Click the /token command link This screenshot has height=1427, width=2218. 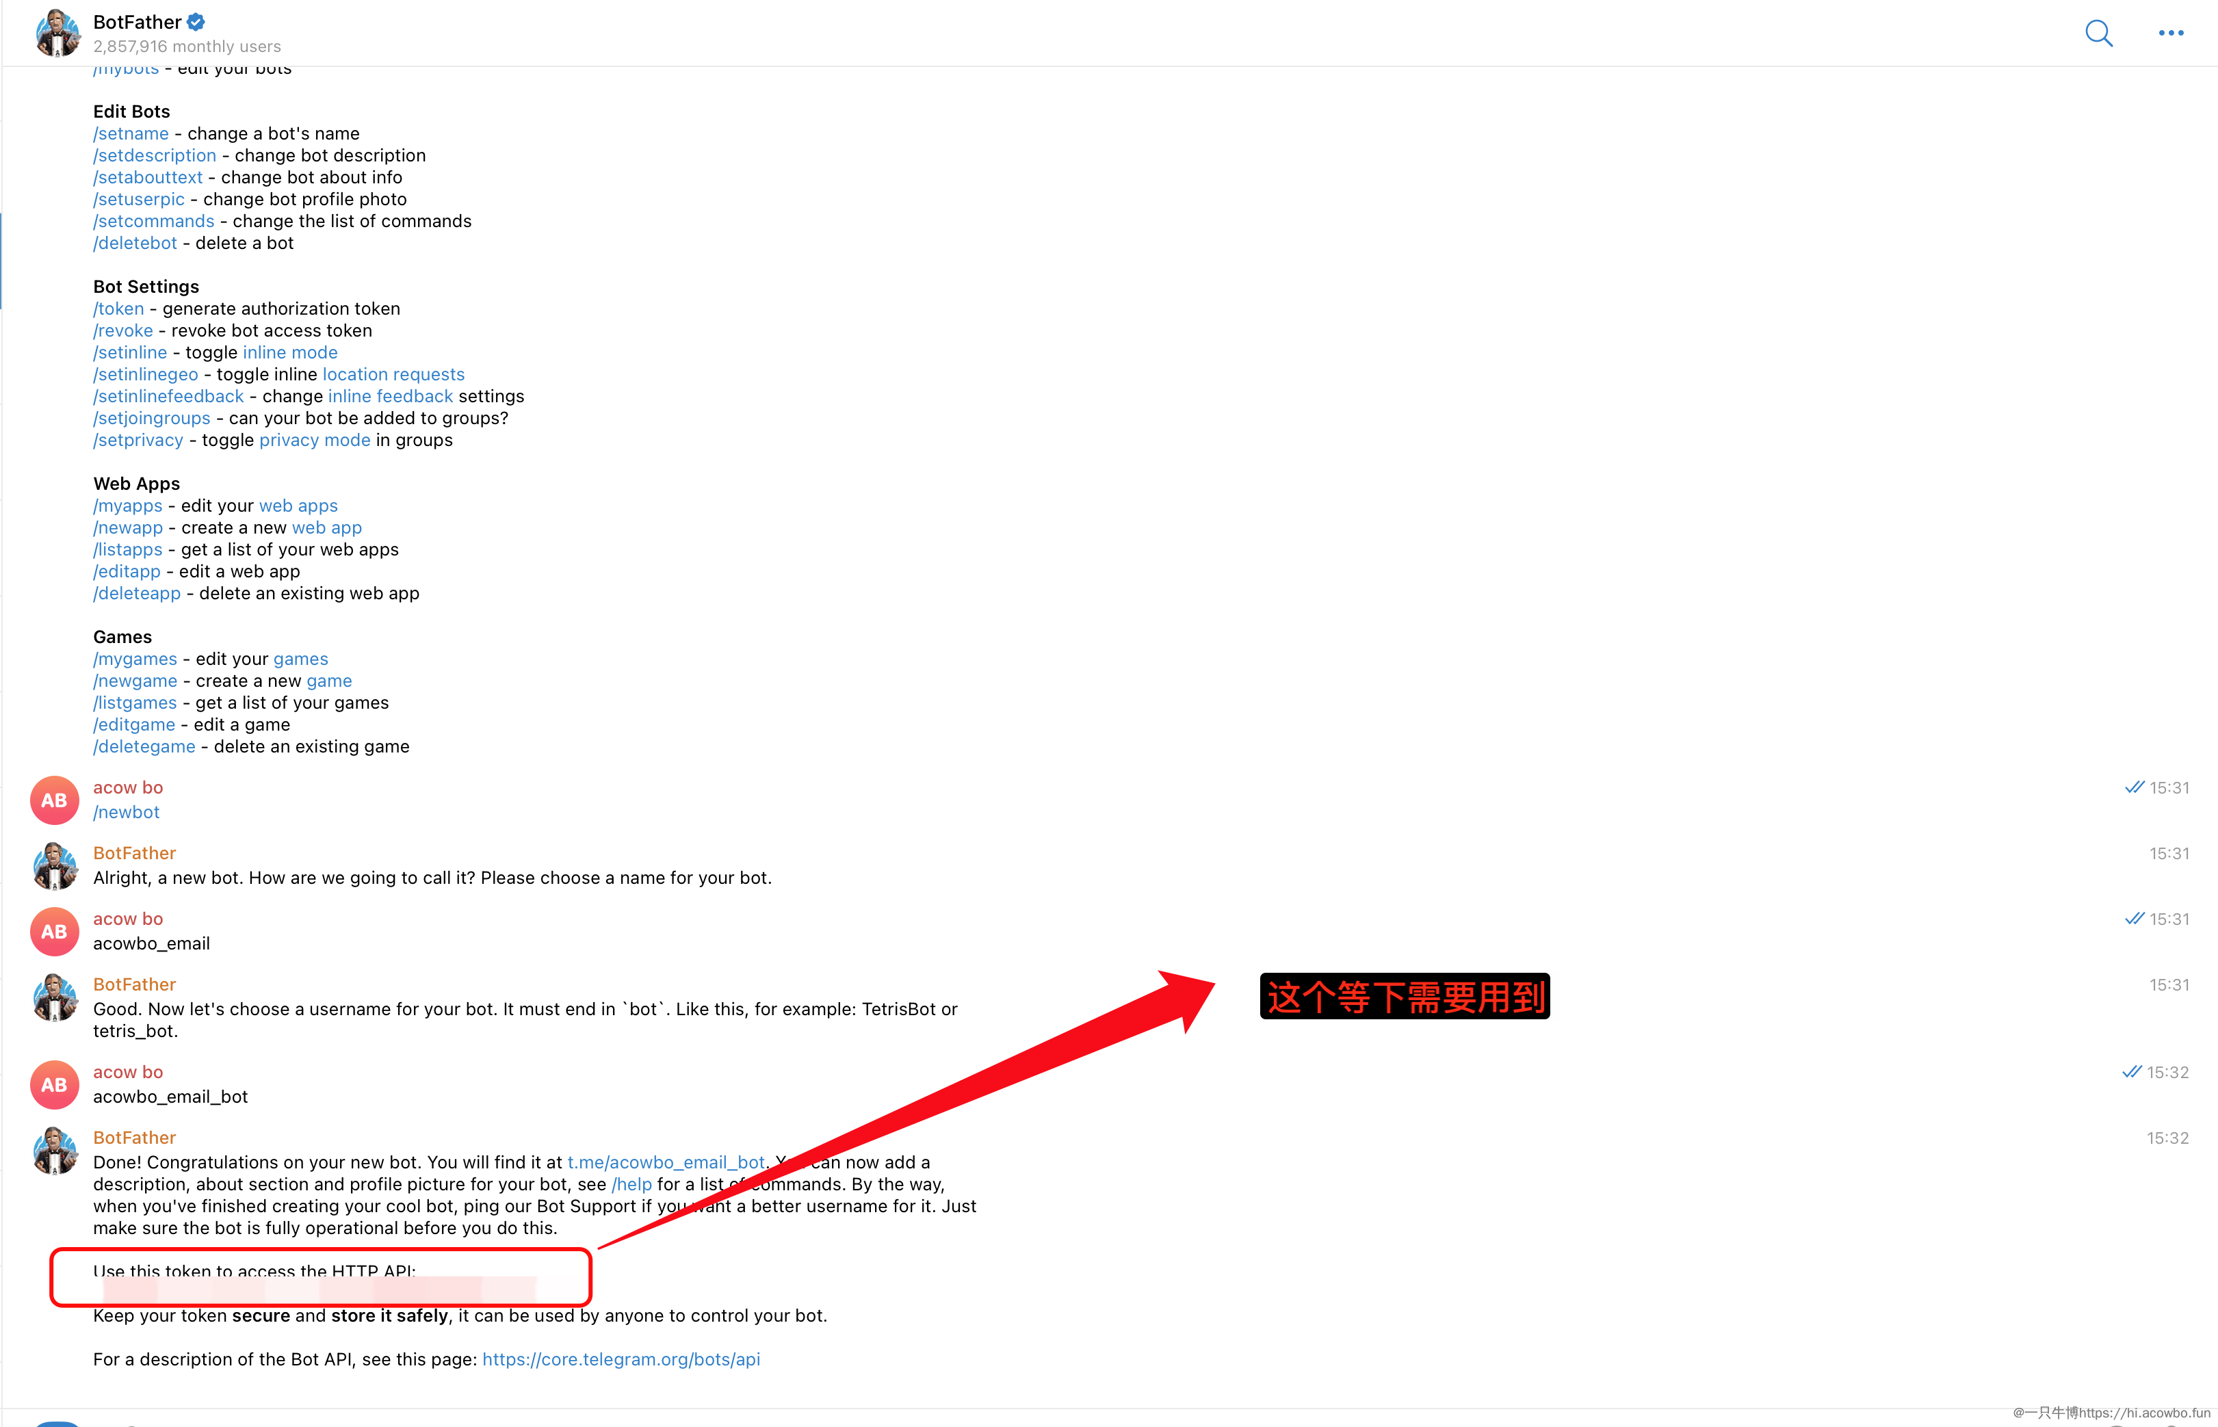[x=118, y=309]
